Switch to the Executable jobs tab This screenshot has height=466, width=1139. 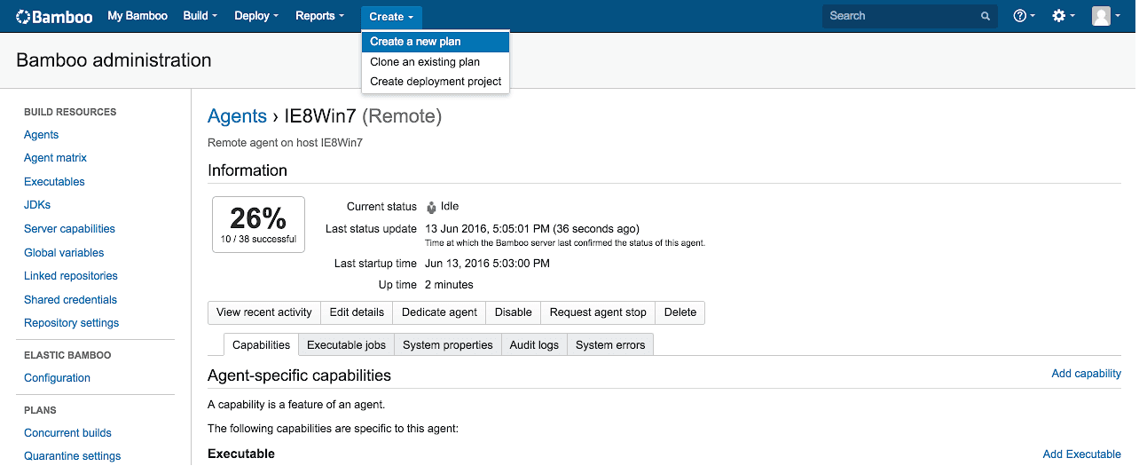pos(346,345)
